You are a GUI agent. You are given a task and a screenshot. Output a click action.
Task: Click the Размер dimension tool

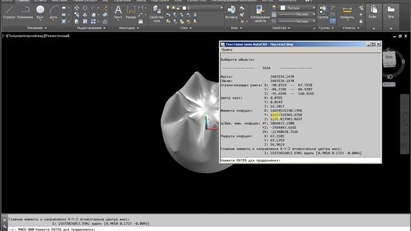[x=130, y=12]
